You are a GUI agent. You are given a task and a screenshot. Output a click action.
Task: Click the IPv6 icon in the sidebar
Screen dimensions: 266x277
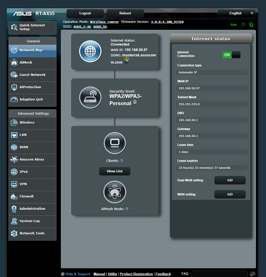(14, 172)
